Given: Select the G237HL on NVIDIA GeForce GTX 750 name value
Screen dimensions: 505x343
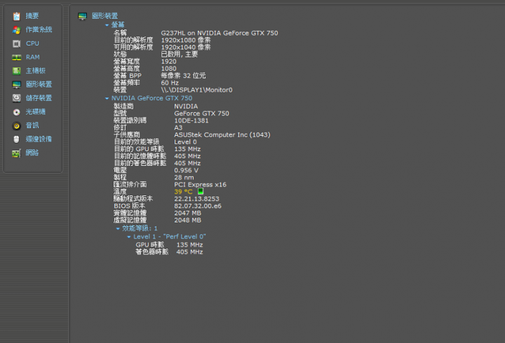Looking at the screenshot, I should coord(220,33).
